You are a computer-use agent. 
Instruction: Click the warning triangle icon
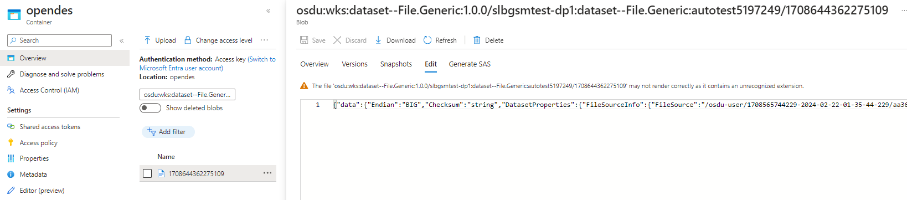point(304,86)
